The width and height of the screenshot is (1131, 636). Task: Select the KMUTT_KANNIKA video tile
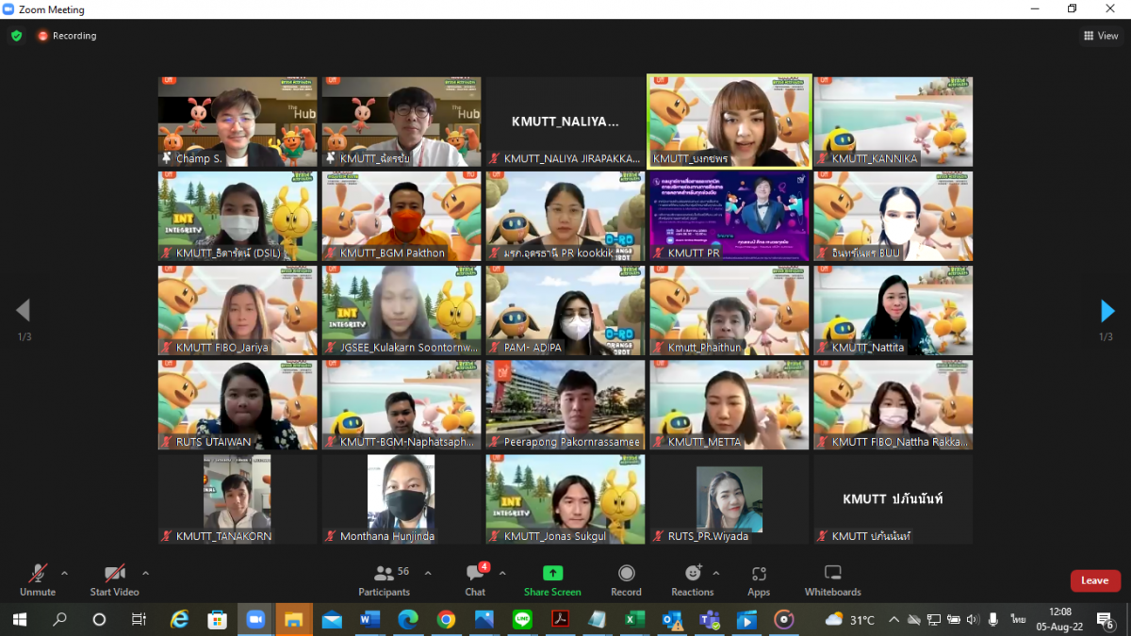[893, 122]
